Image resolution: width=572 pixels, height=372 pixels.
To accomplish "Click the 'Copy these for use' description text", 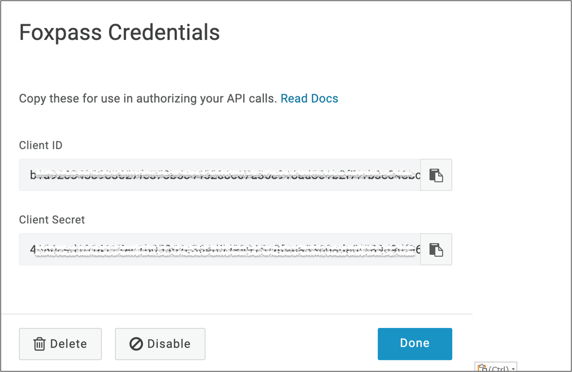I will (x=148, y=98).
